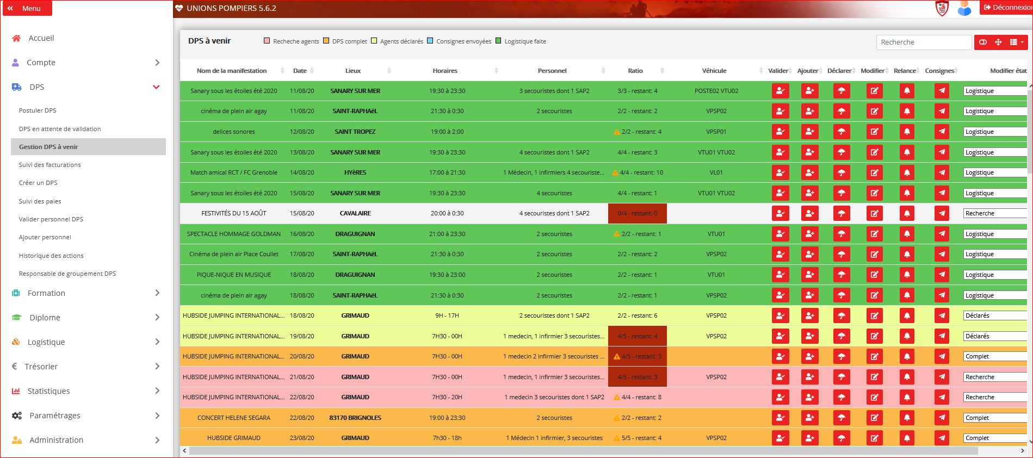Open the sidebar entry Ajouter personnel

click(45, 237)
